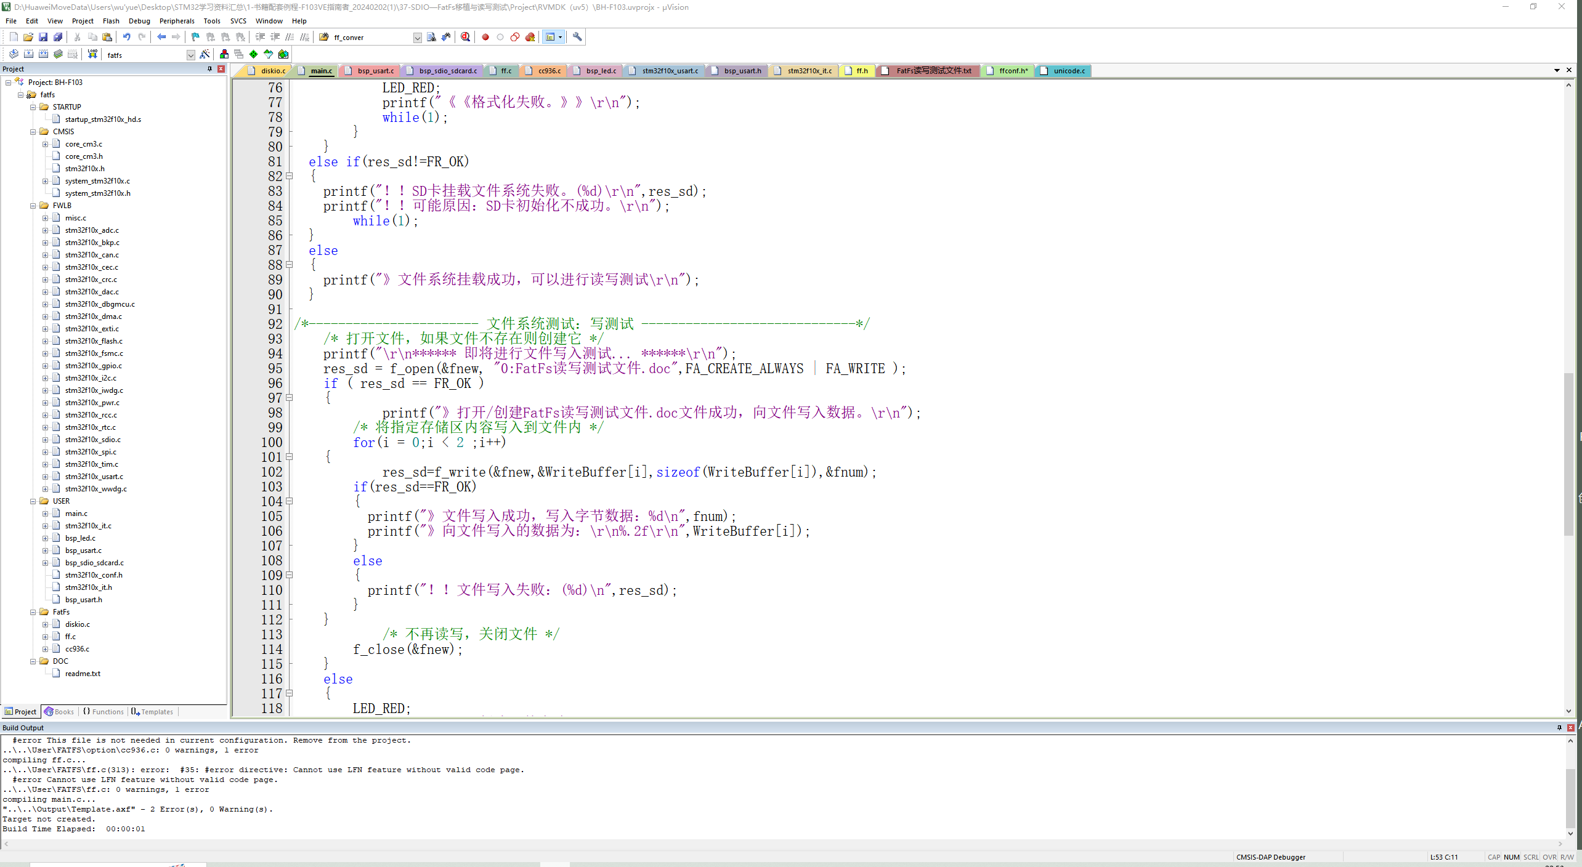This screenshot has width=1582, height=867.
Task: Close the Build Output panel
Action: pos(1571,728)
